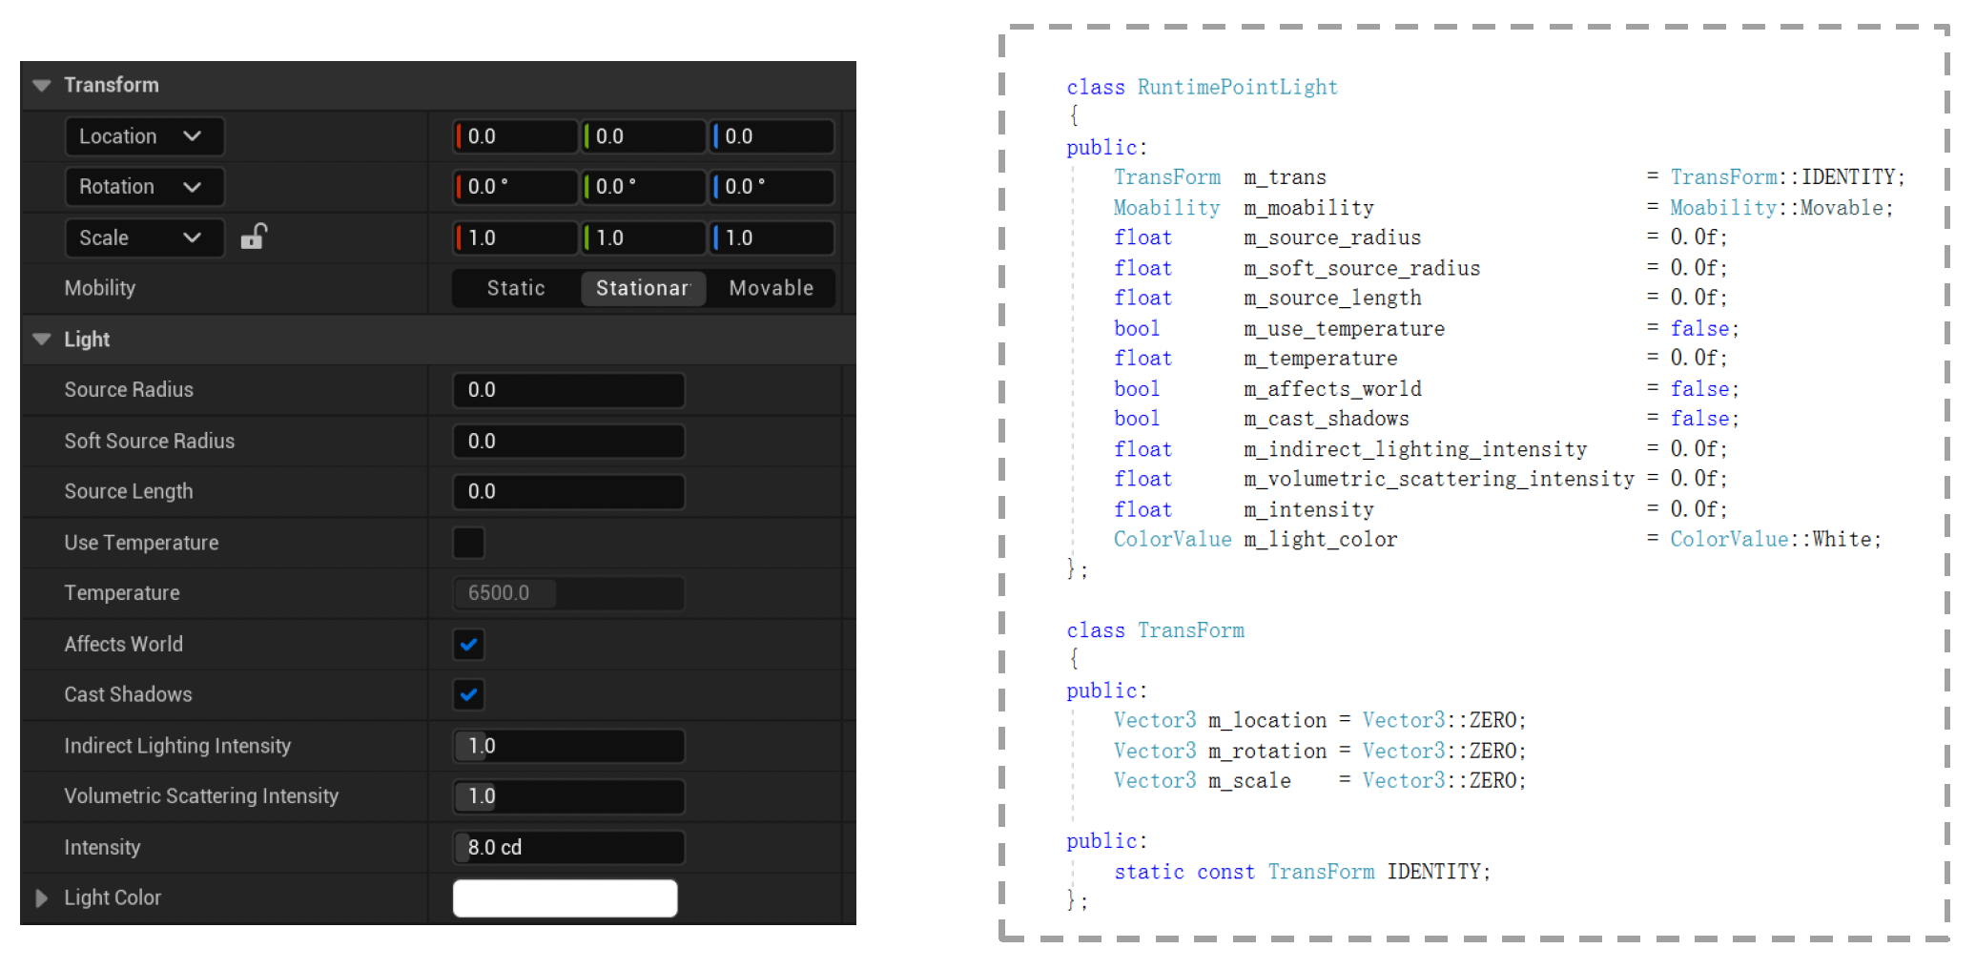Click the Scale Y value field
1976x969 pixels.
[645, 237]
